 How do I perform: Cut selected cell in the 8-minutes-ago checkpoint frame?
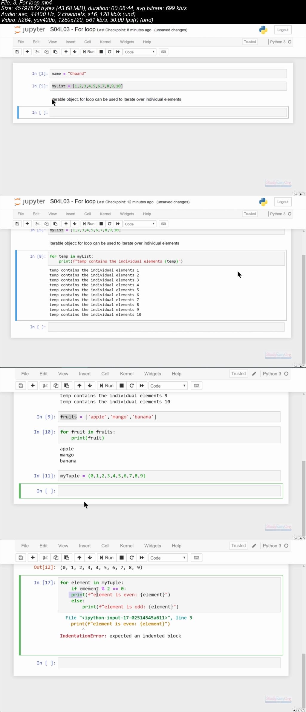click(37, 52)
